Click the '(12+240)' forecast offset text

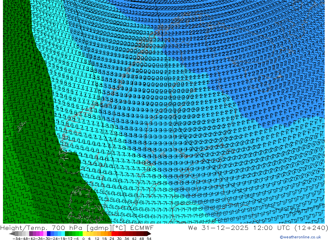pyautogui.click(x=311, y=228)
